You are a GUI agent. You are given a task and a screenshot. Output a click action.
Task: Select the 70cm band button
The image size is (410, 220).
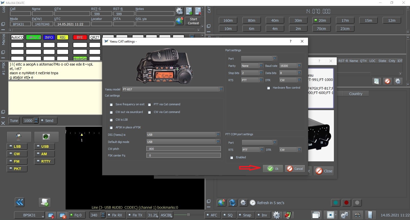click(321, 29)
